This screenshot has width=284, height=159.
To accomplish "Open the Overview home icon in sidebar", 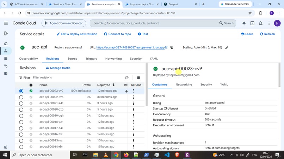I will (x=6, y=44).
